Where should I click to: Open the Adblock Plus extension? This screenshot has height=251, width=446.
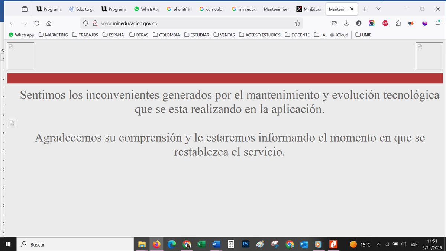pos(385,23)
